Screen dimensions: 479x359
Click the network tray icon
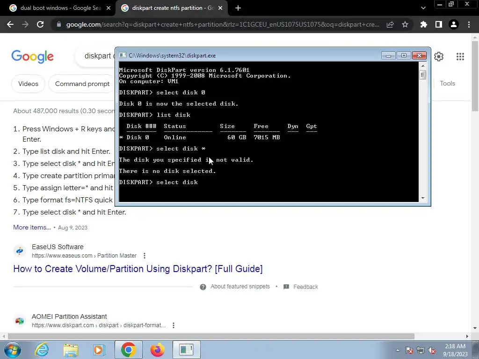pyautogui.click(x=421, y=350)
